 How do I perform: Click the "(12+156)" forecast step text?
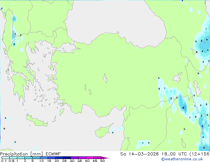pos(200,154)
